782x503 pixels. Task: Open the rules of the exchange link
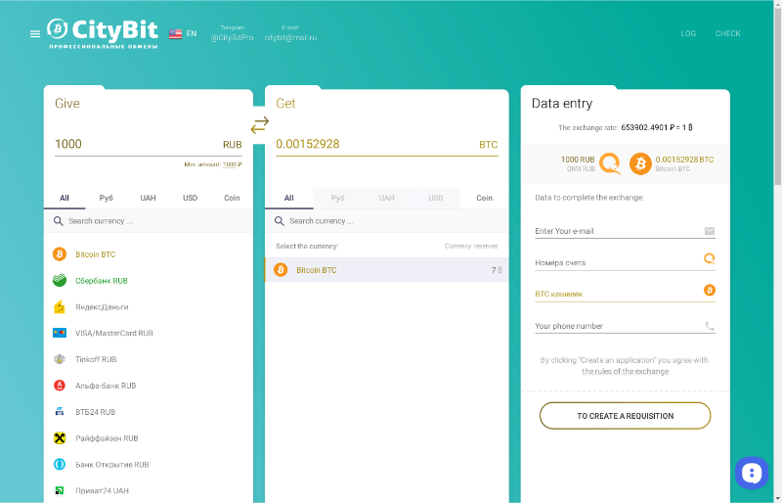(x=626, y=371)
